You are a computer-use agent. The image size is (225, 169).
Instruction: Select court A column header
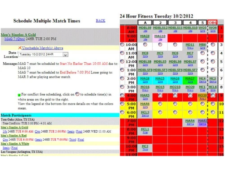click(145, 23)
